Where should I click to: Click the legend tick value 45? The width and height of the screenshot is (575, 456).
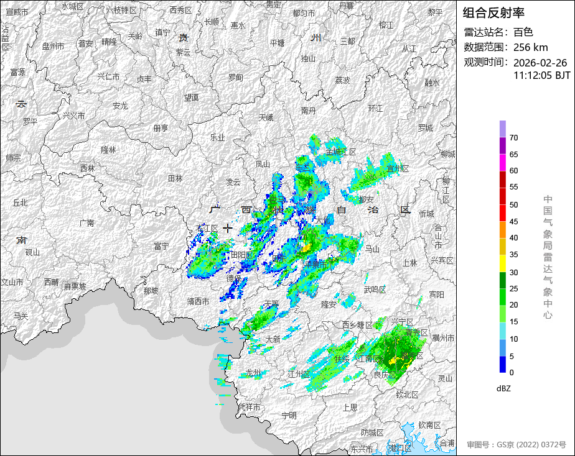pyautogui.click(x=514, y=221)
